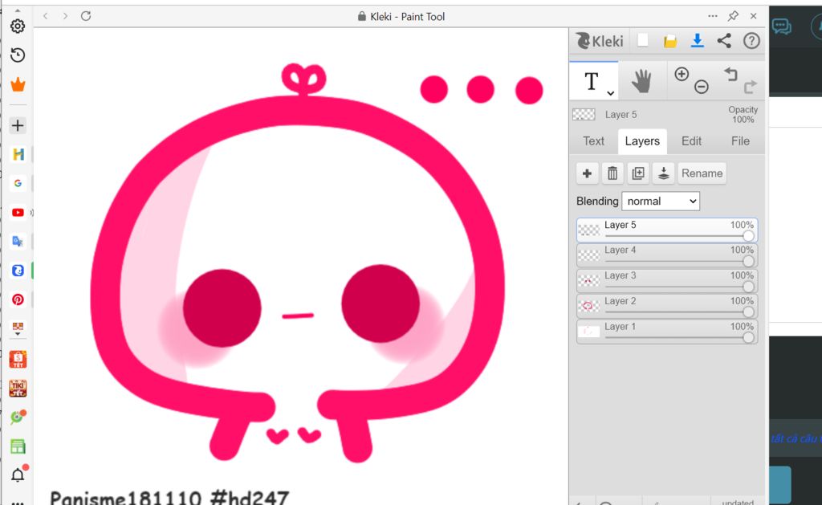Click the Rename layer button
822x505 pixels.
click(x=702, y=173)
